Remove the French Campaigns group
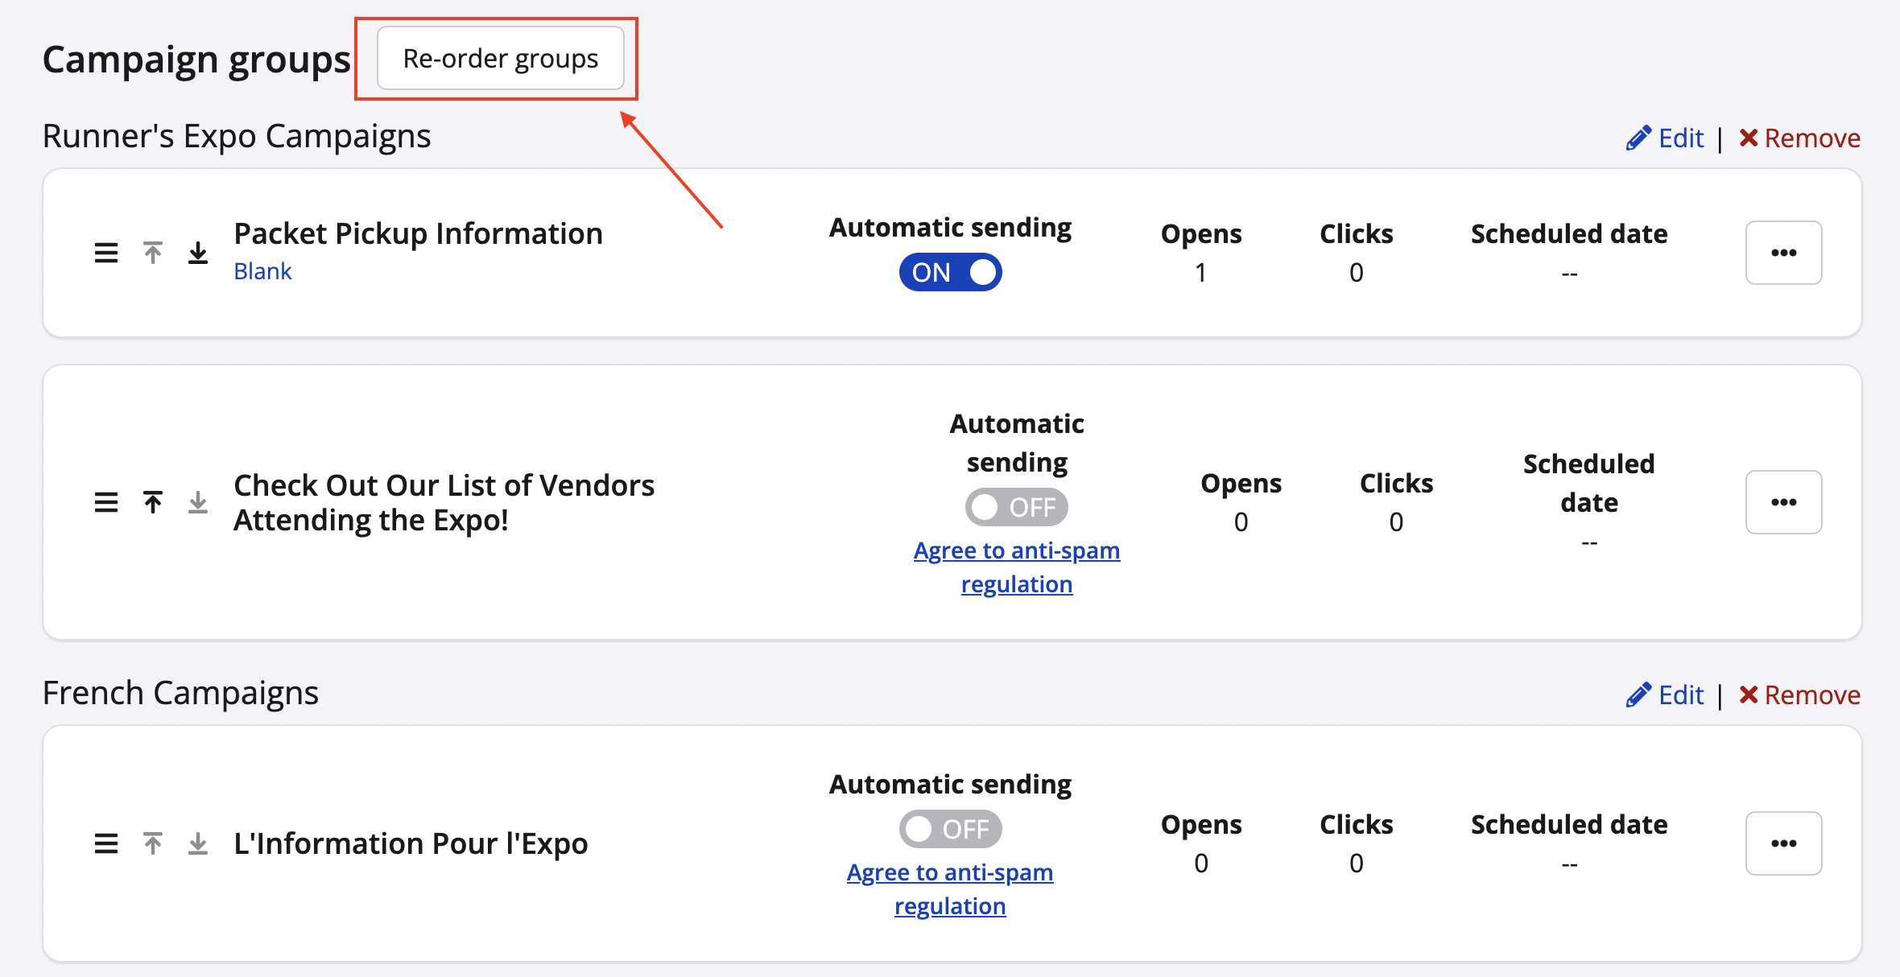 point(1799,695)
